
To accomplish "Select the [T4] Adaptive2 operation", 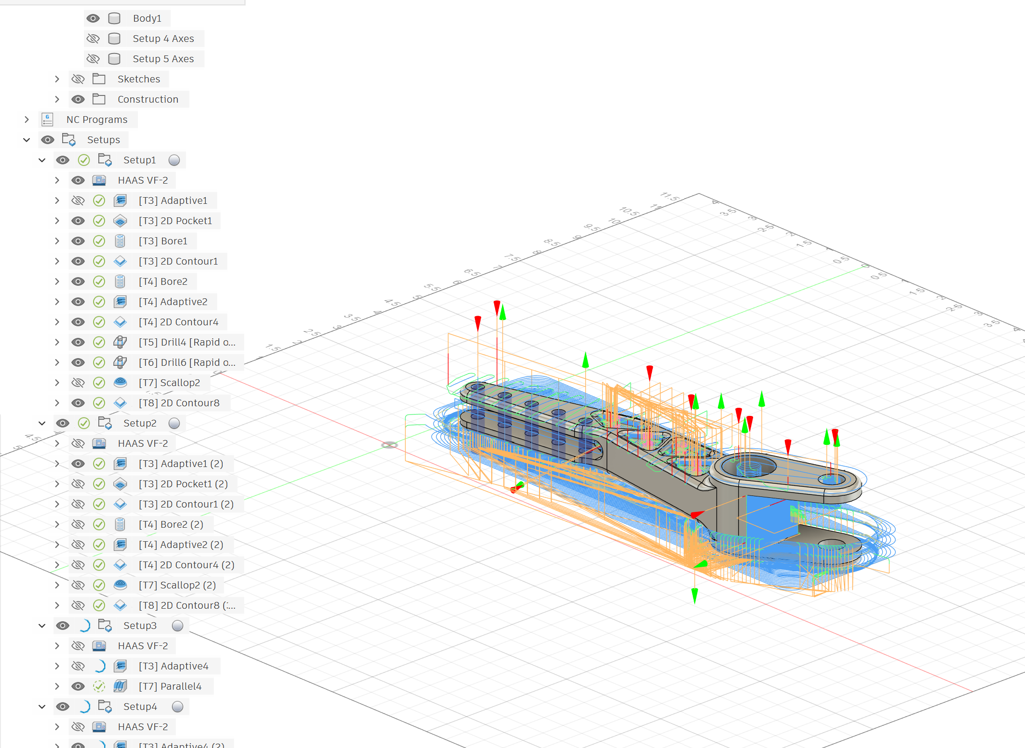I will click(173, 302).
